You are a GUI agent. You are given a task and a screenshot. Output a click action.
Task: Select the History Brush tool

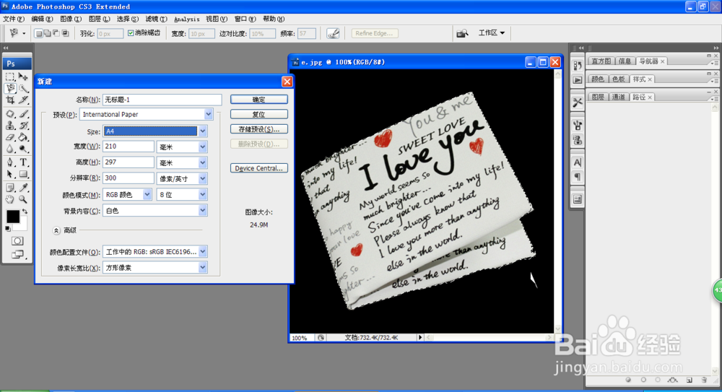(x=23, y=126)
